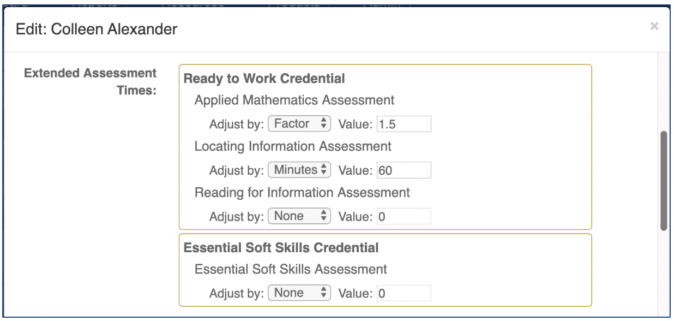The image size is (674, 321).
Task: Click the Essential Soft Skills value field
Action: [x=404, y=293]
